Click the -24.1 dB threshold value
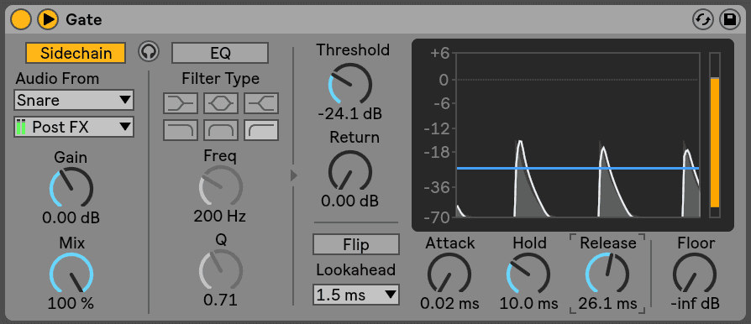The width and height of the screenshot is (751, 324). 349,114
